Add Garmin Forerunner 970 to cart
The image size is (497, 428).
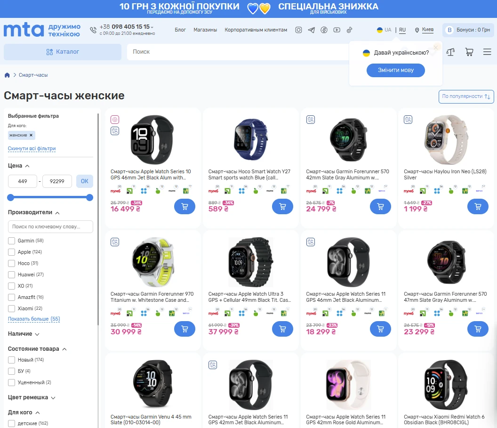(185, 329)
